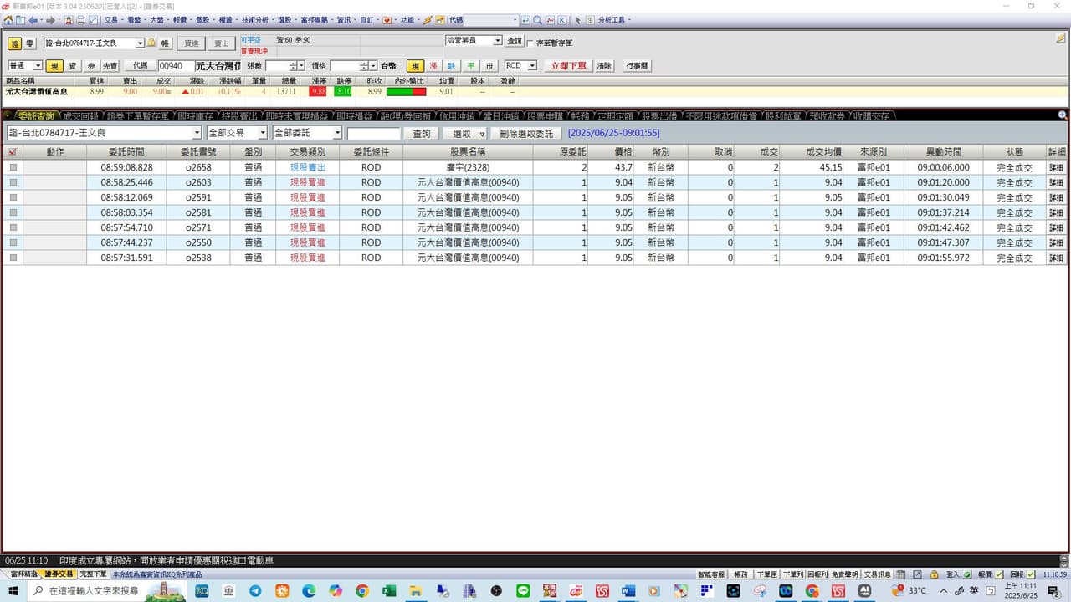Viewport: 1071px width, 602px height.
Task: Open the account dropdown in order entry bar
Action: click(140, 43)
